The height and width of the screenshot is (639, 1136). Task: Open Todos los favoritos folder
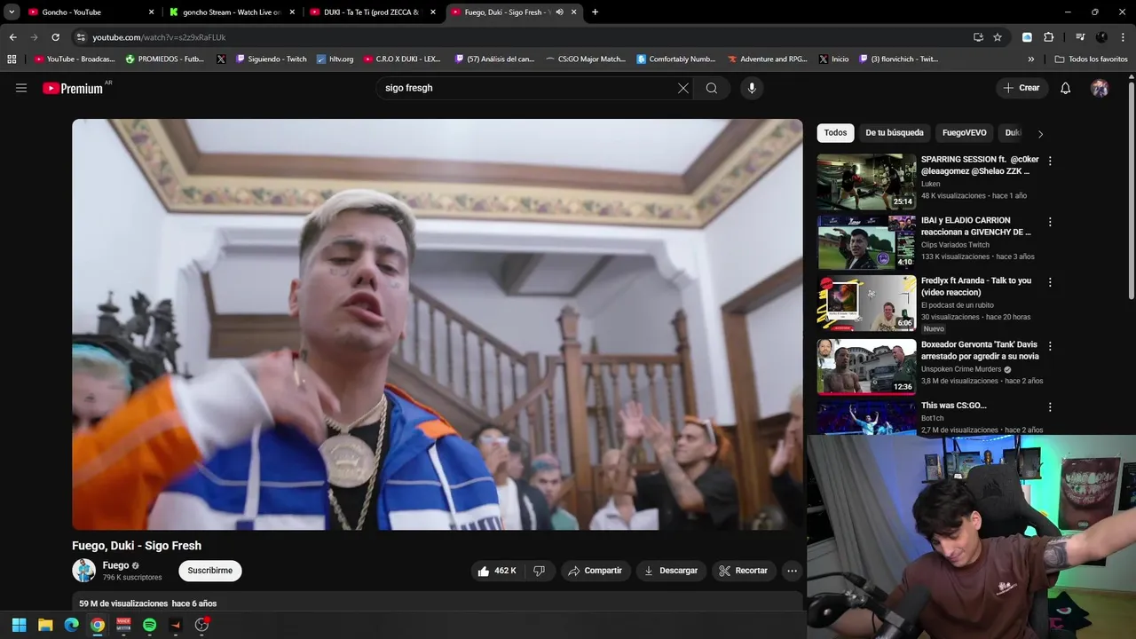(x=1091, y=59)
